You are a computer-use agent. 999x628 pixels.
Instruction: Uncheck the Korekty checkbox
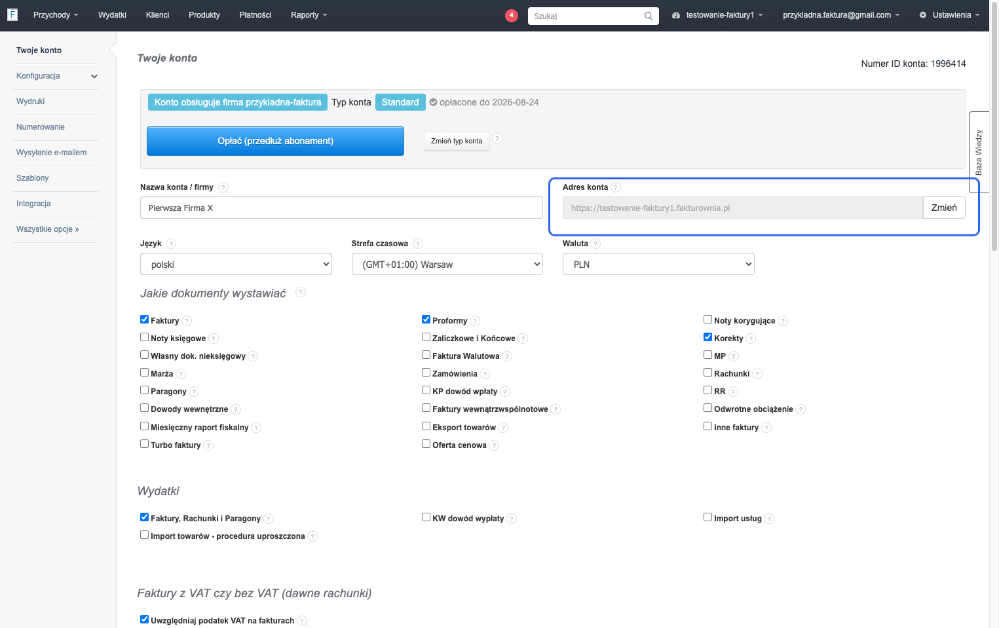707,337
